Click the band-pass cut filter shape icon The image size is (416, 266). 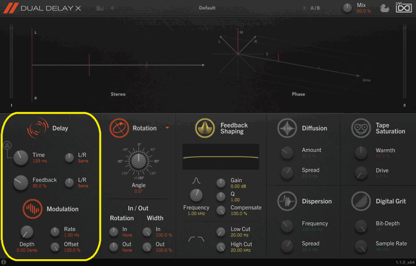click(x=197, y=239)
